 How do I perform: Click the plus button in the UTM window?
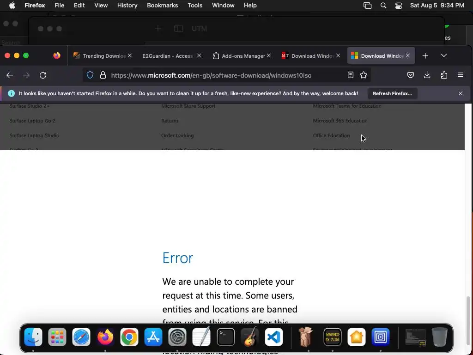(x=158, y=29)
